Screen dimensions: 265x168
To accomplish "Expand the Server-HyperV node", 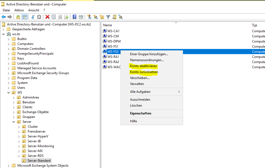I will tap(19, 137).
